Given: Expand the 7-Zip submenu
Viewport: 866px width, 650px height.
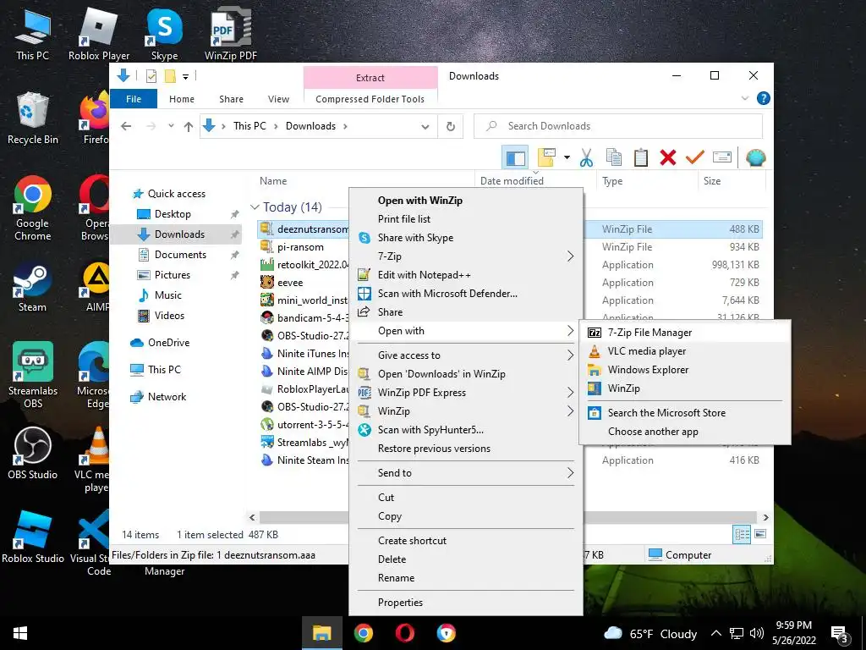Looking at the screenshot, I should click(571, 256).
